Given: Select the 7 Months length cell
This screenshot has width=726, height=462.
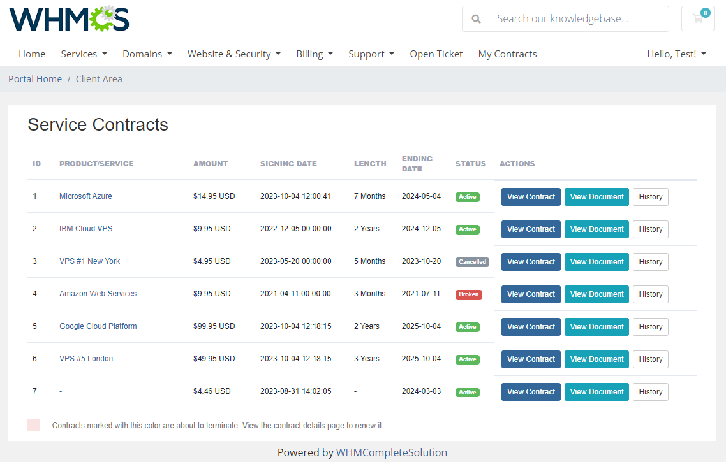Looking at the screenshot, I should pos(369,196).
